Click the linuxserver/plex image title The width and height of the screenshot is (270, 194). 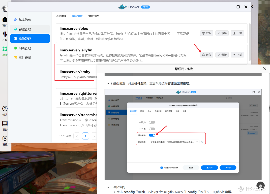[x=74, y=28]
